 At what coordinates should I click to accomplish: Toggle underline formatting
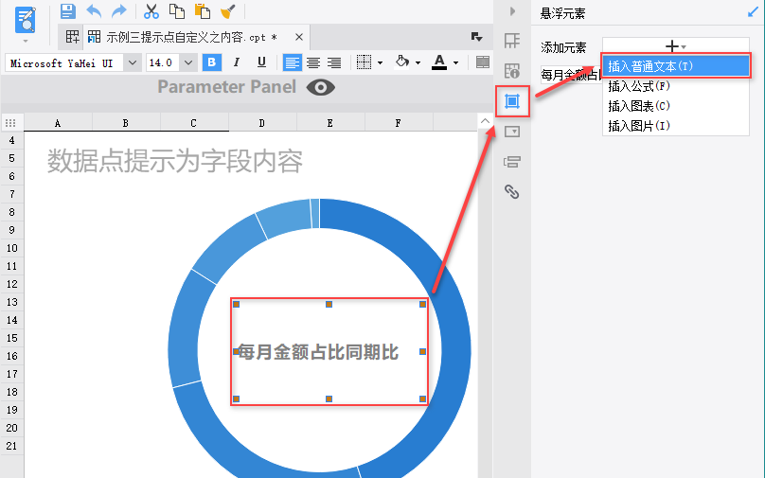(261, 62)
